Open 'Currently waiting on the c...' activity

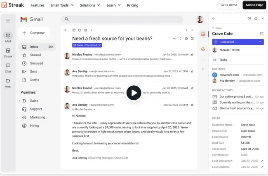pos(238,103)
